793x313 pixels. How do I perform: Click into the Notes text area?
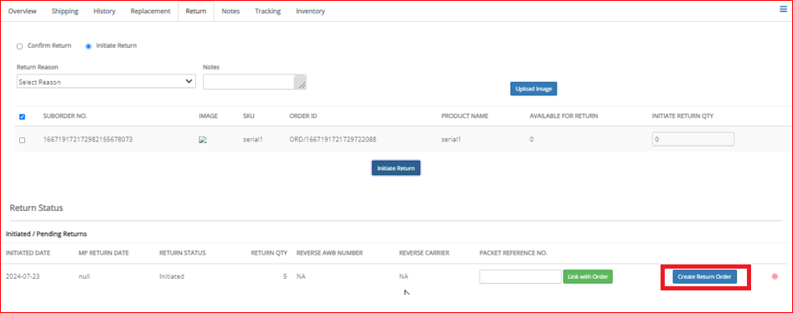(254, 82)
